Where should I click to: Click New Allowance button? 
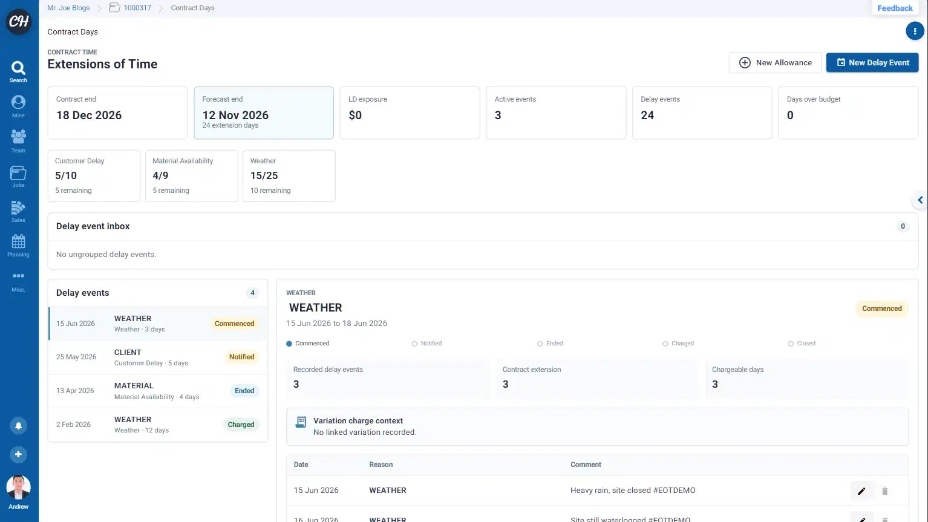coord(775,63)
